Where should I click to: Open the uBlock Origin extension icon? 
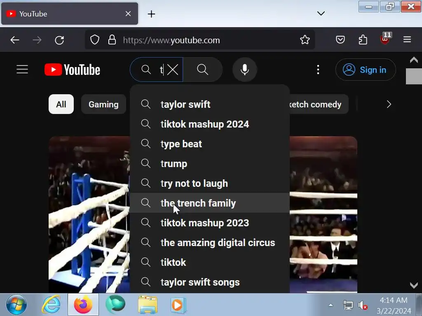click(385, 39)
